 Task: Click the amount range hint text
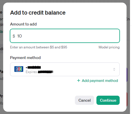click(39, 47)
